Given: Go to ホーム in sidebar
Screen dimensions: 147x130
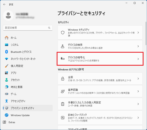Looking at the screenshot, I should tap(28, 38).
